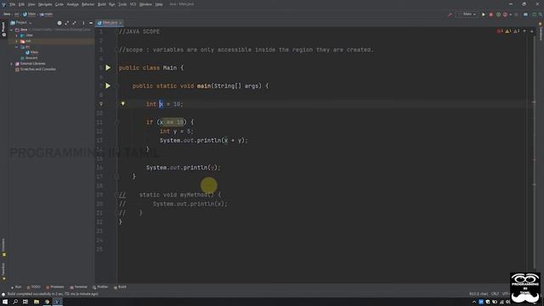Screen dimensions: 544x306
Task: Run the Main class from the gutter arrow
Action: [108, 68]
